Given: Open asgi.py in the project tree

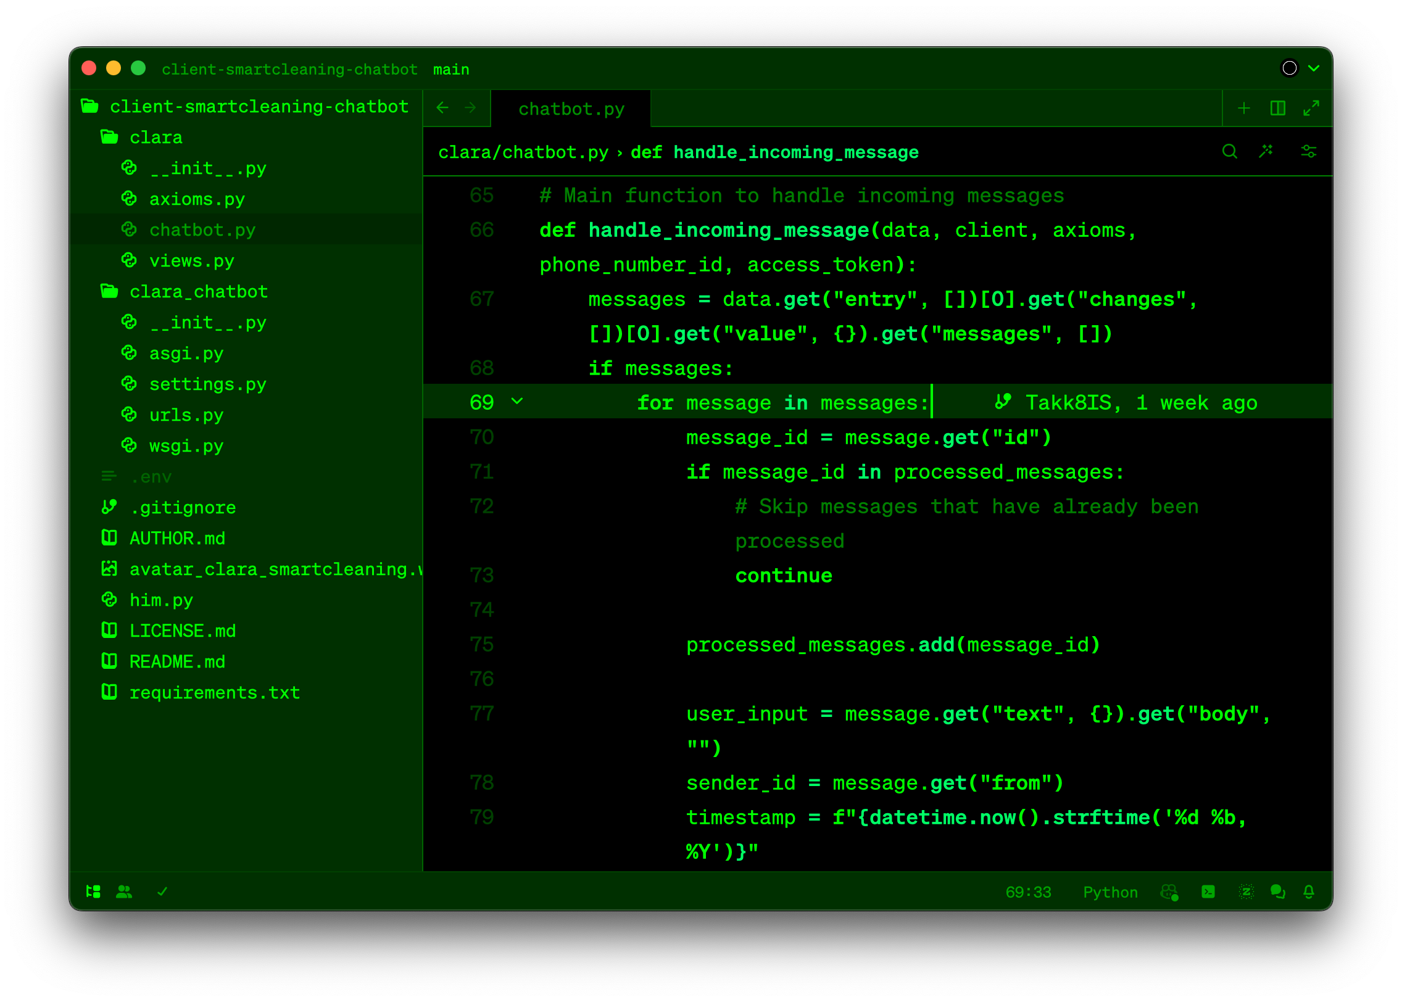Looking at the screenshot, I should click(x=246, y=353).
